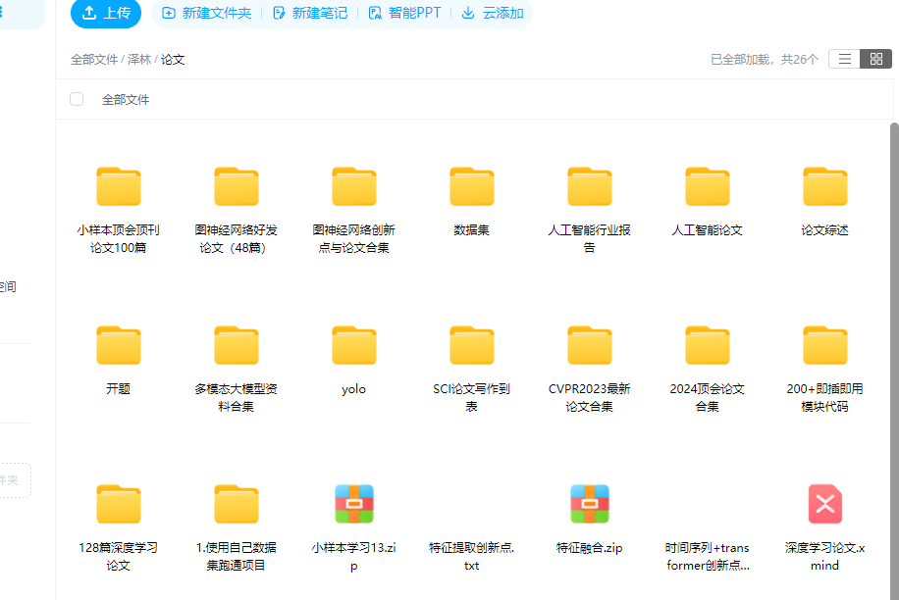
Task: Switch to list view mode
Action: click(845, 59)
